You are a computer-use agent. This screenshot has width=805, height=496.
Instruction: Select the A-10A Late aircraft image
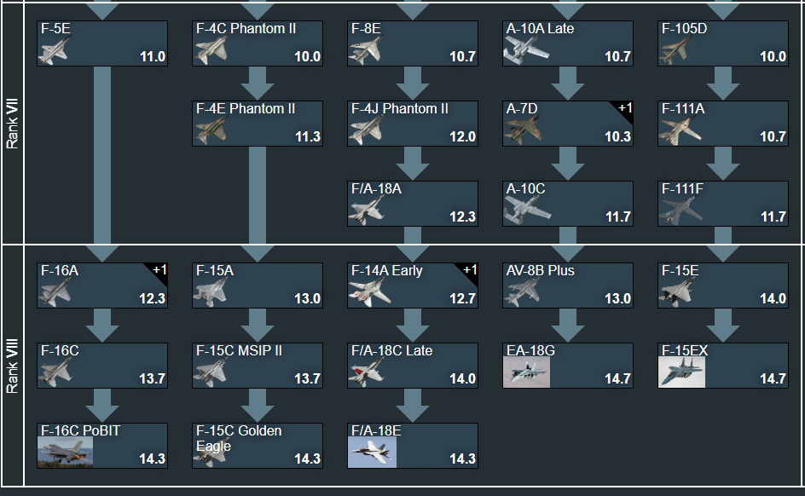coord(526,51)
